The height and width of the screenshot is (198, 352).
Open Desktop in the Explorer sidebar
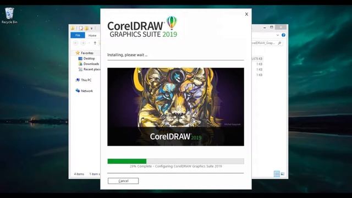click(87, 58)
